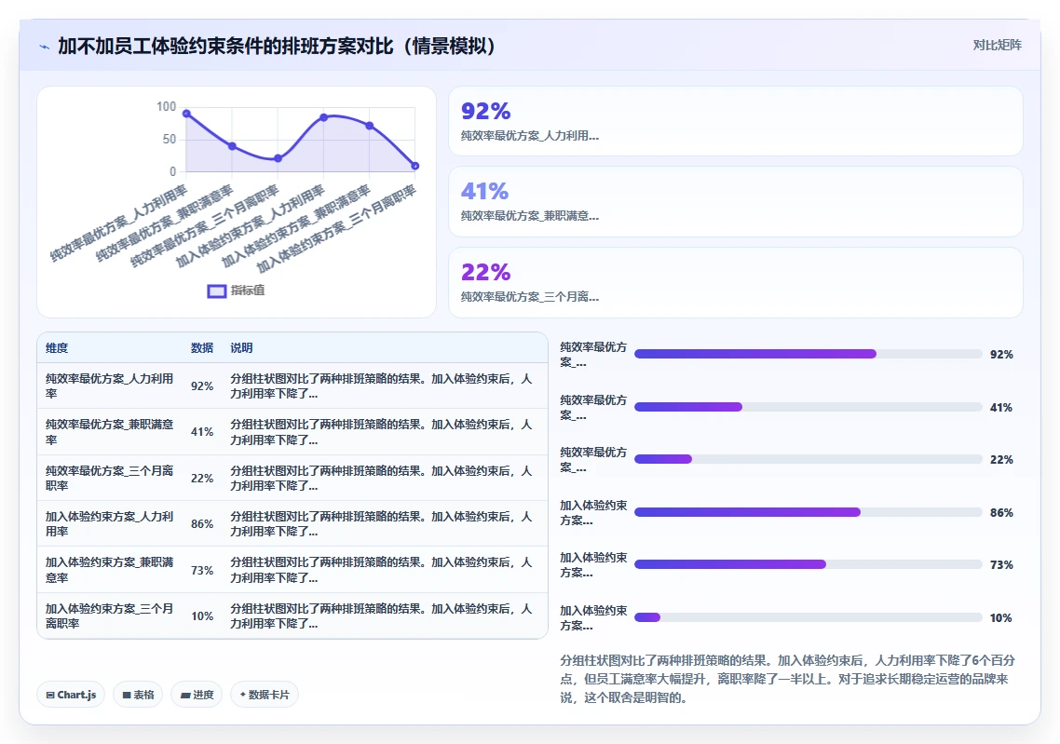Click the 10% progress bar

pos(808,617)
